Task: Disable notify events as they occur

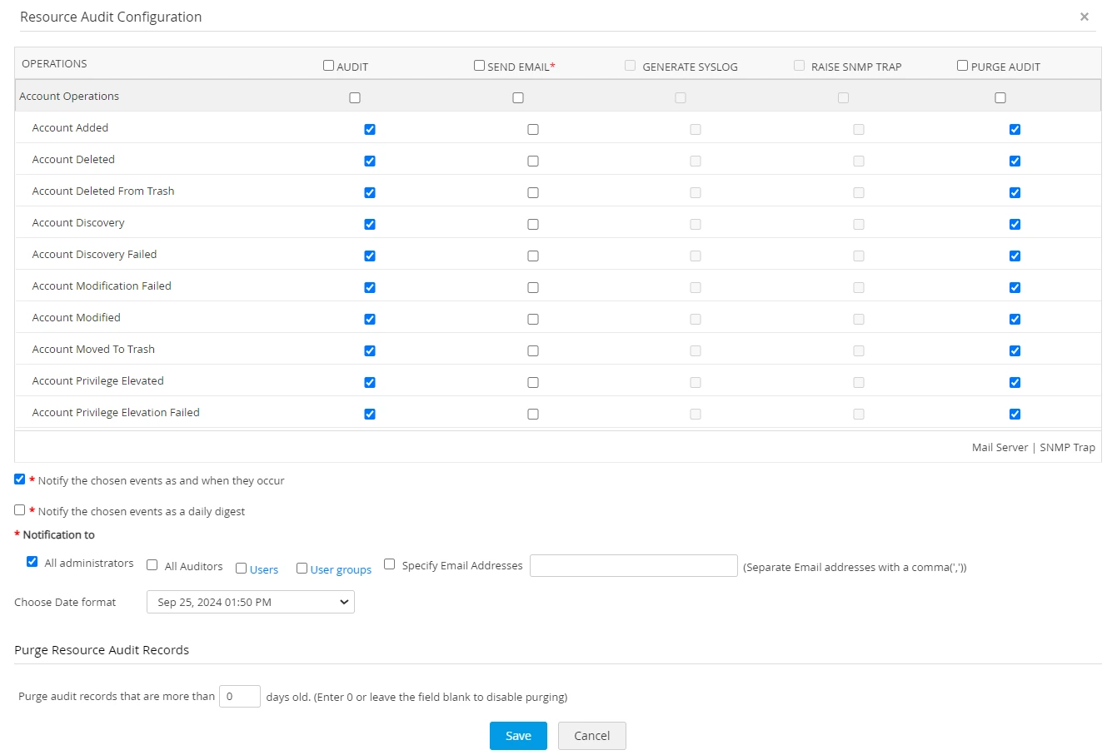Action: tap(19, 479)
